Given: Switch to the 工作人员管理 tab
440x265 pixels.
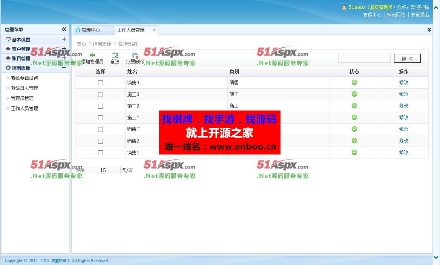Looking at the screenshot, I should [131, 30].
